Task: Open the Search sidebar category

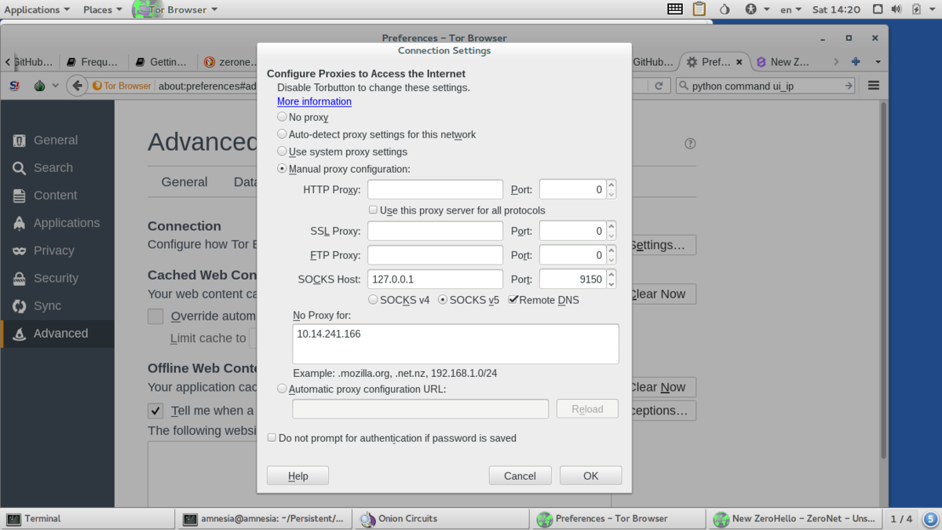Action: point(57,168)
